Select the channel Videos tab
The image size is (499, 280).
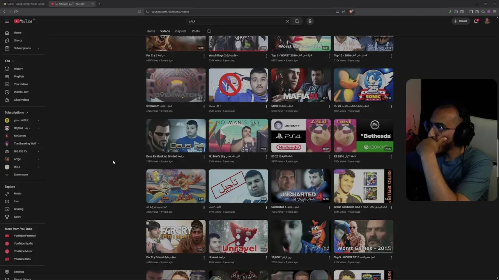click(x=165, y=31)
